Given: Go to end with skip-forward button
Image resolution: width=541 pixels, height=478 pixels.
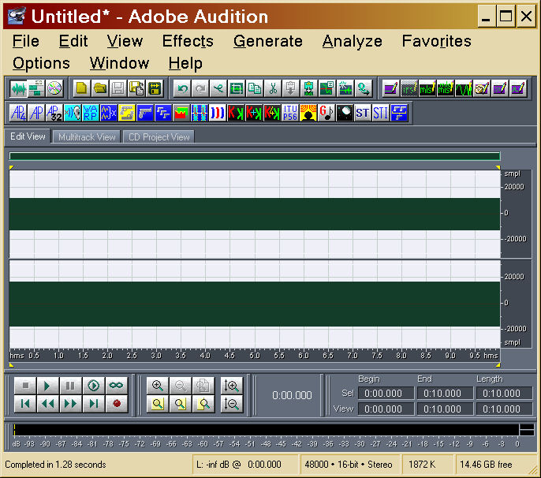Looking at the screenshot, I should 94,403.
